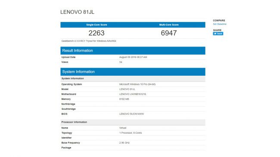Image resolution: width=280 pixels, height=157 pixels.
Task: Click the Tweet share button
Action: point(218,34)
